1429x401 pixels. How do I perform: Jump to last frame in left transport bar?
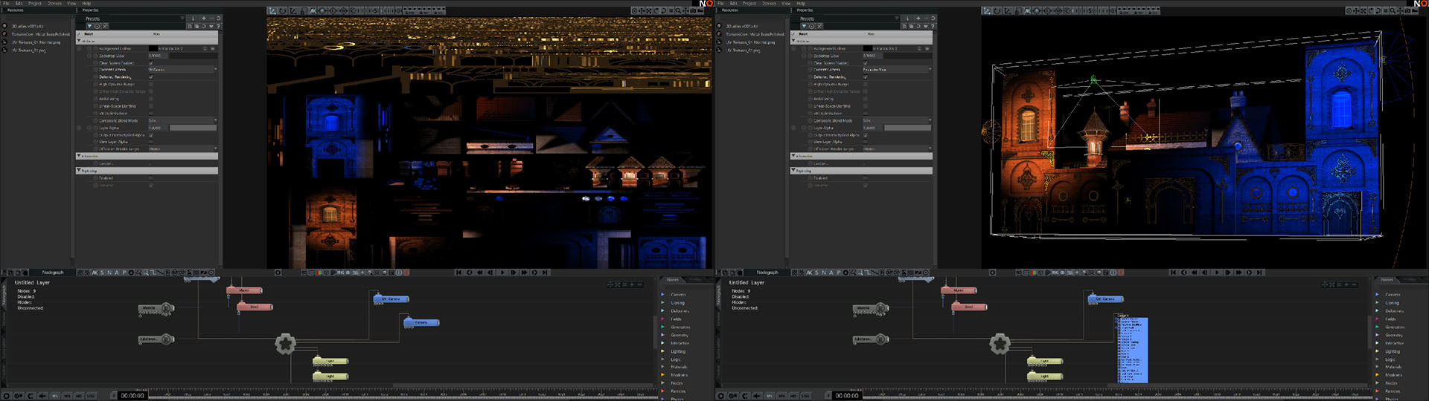click(x=545, y=273)
